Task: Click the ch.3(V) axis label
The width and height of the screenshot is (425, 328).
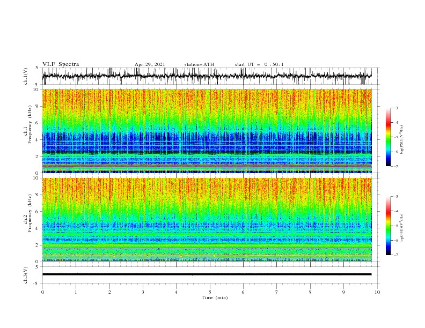Action: [26, 275]
